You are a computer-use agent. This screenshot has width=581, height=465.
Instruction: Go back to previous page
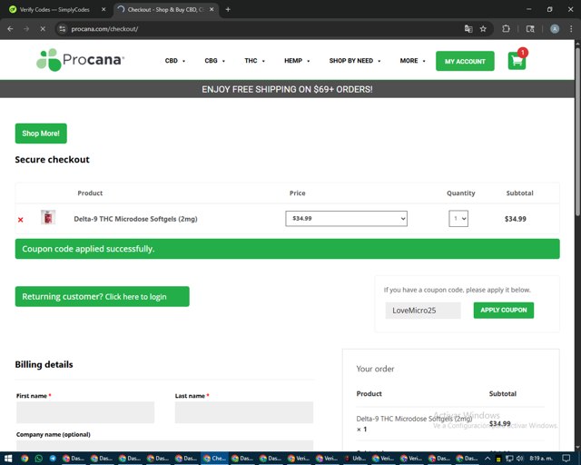(10, 28)
